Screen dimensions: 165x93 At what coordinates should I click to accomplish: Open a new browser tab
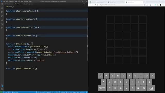pos(145,2)
